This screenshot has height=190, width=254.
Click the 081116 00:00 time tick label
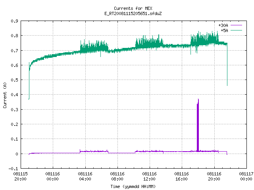click(x=53, y=177)
